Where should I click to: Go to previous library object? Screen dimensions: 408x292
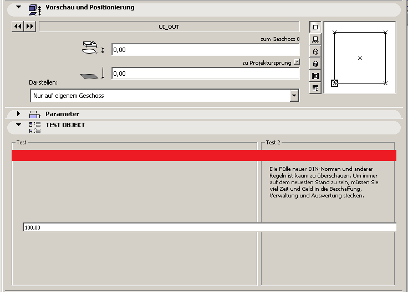[18, 27]
